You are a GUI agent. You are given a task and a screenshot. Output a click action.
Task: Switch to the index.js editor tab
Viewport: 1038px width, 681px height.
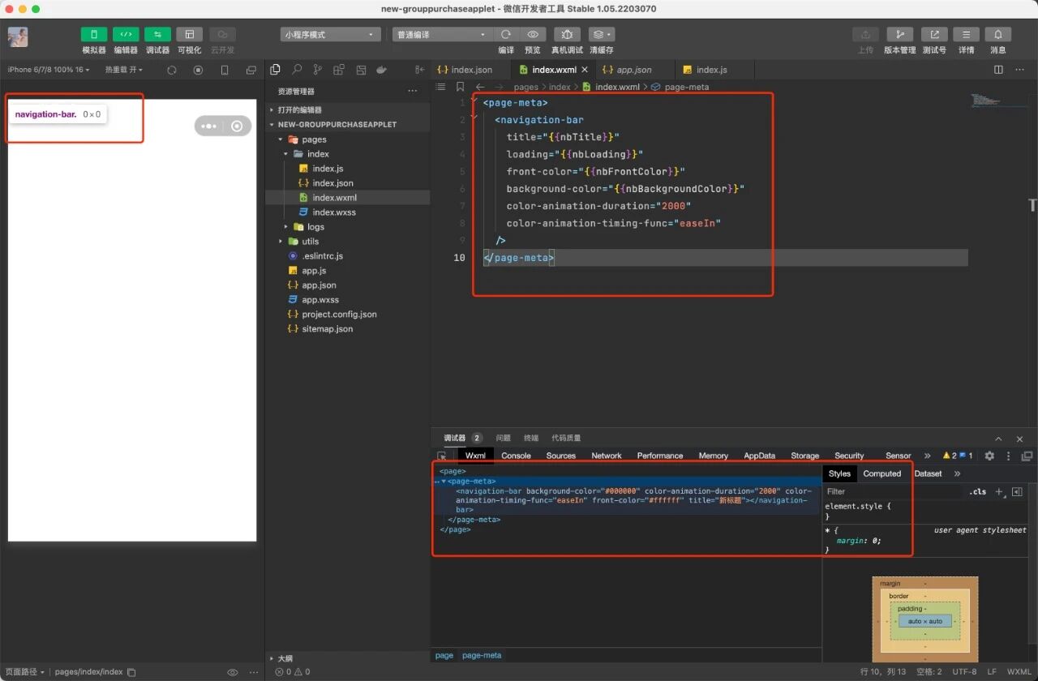(711, 70)
